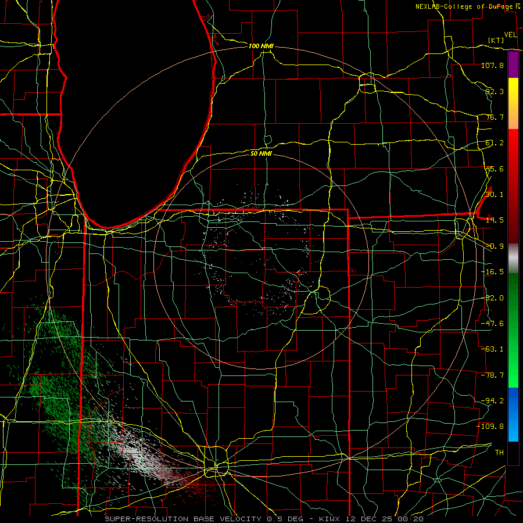Select the 45.6 legend value
The image size is (523, 523).
[x=495, y=169]
